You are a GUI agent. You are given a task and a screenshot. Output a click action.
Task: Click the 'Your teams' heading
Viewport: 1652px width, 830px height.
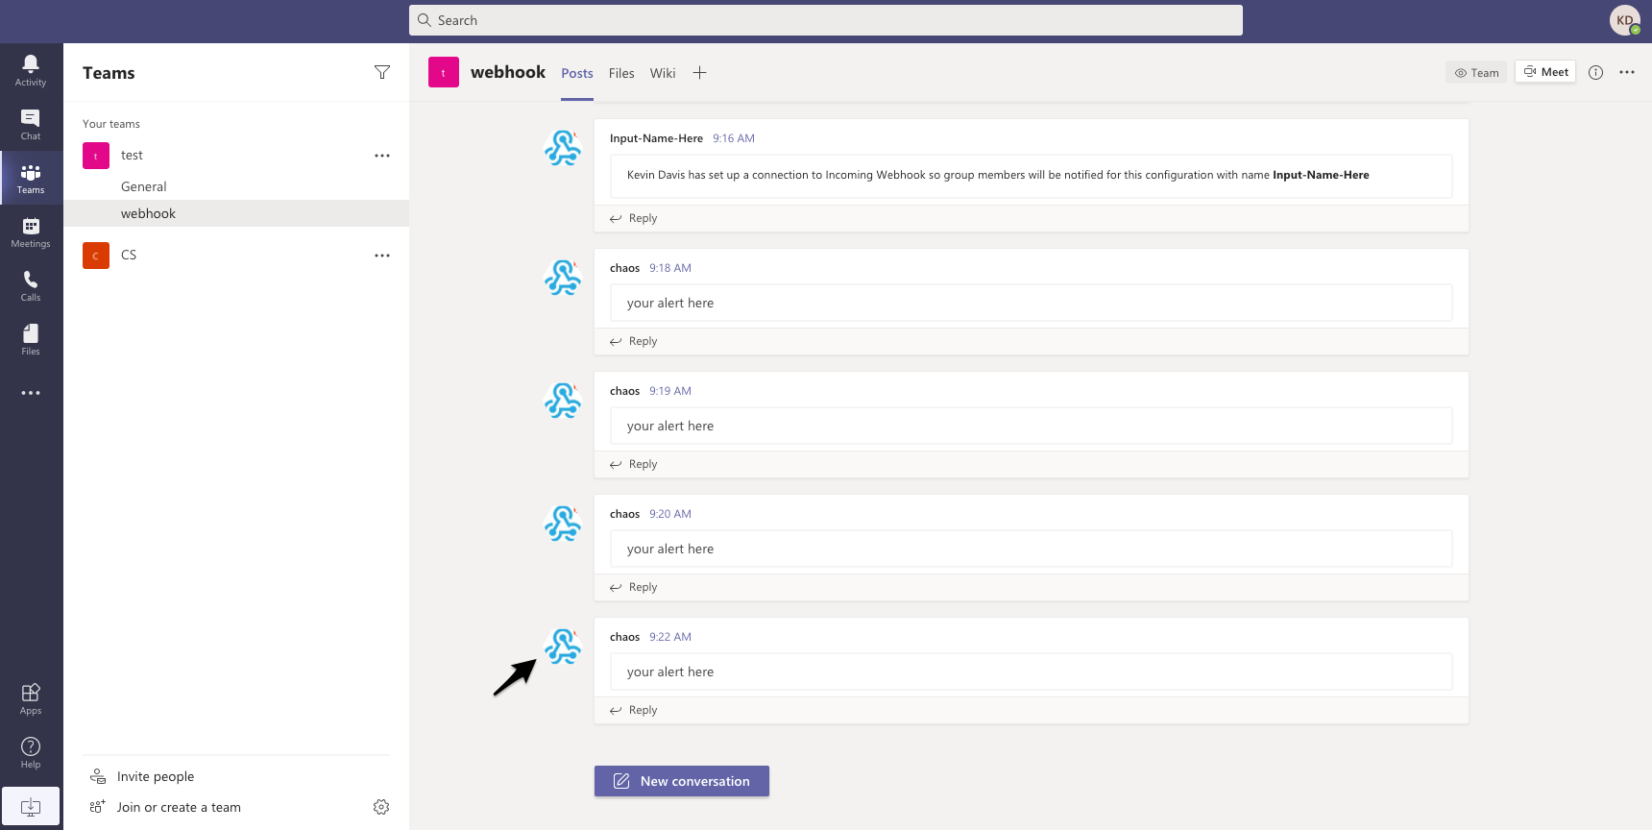tap(111, 124)
